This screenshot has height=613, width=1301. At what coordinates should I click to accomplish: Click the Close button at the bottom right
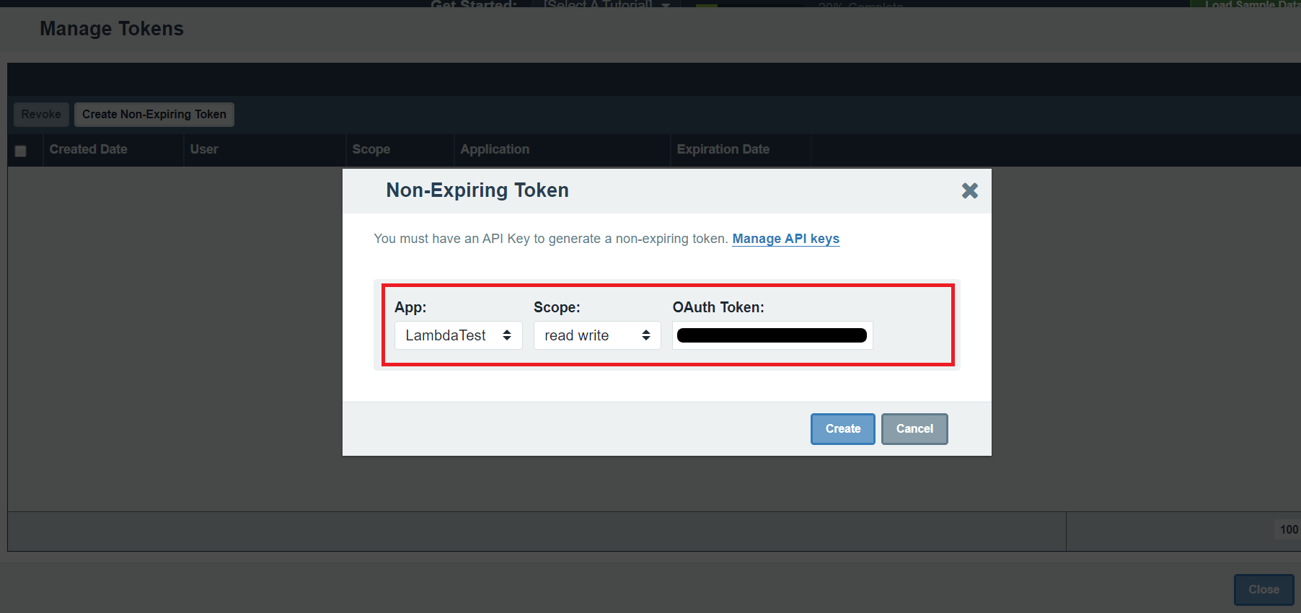click(1263, 589)
